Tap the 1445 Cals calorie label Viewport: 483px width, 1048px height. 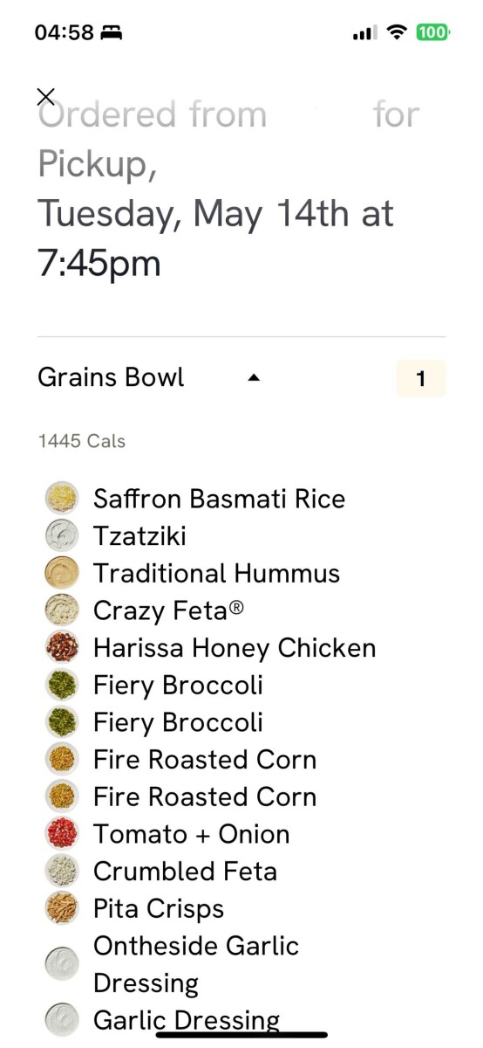(82, 441)
